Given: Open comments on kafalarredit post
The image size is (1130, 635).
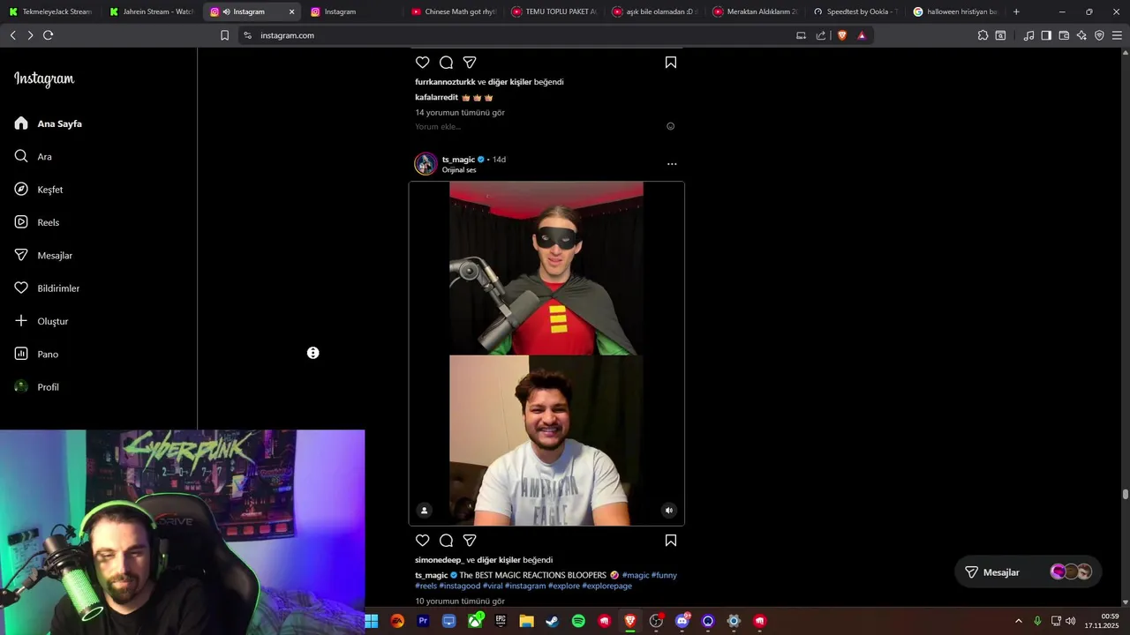Looking at the screenshot, I should point(446,63).
